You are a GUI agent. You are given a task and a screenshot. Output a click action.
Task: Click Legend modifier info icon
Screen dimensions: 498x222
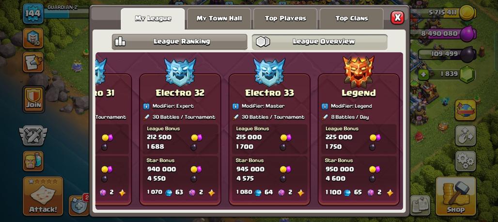point(325,106)
